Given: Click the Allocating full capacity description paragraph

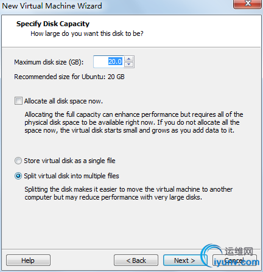Looking at the screenshot, I should 134,122.
